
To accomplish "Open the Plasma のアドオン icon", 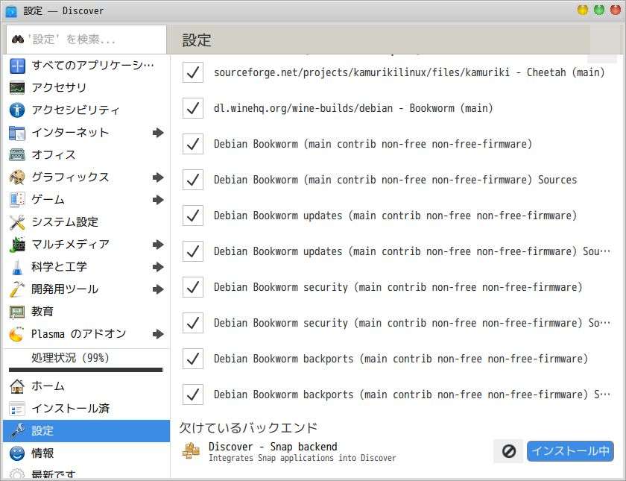I will point(16,334).
